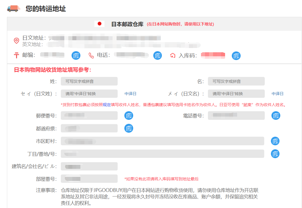Click the 建筑名/会社名/ビル field
The image size is (302, 208).
(x=89, y=166)
